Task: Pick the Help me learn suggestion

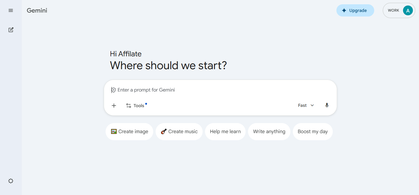Action: click(x=225, y=132)
